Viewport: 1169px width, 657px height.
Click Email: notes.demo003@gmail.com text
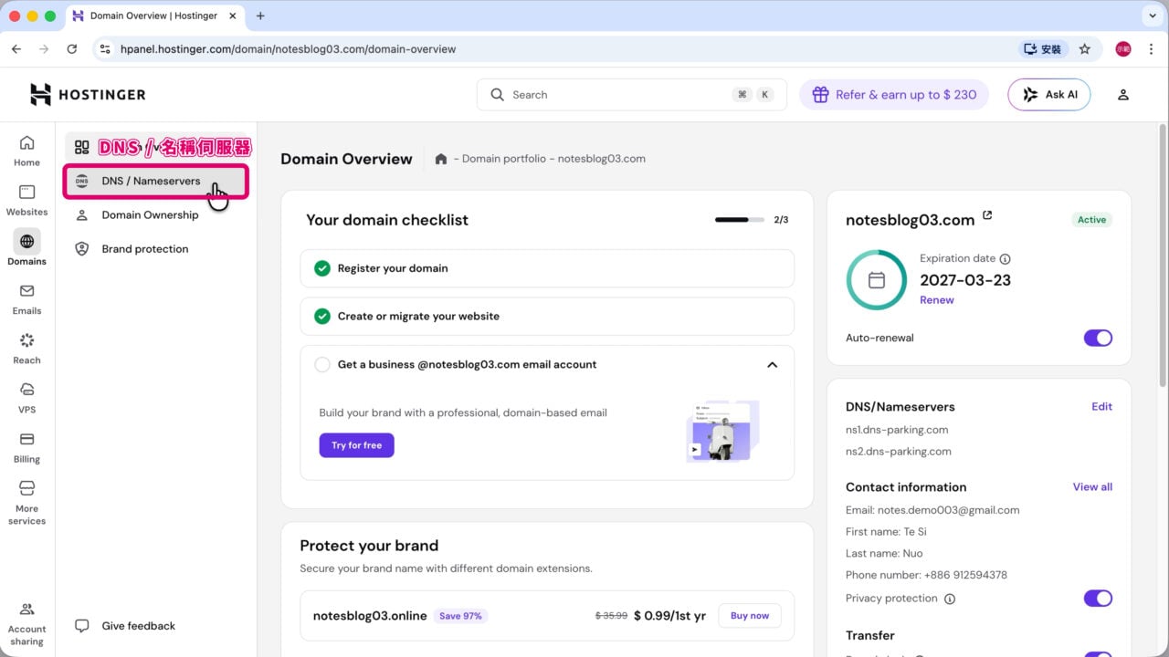[932, 510]
